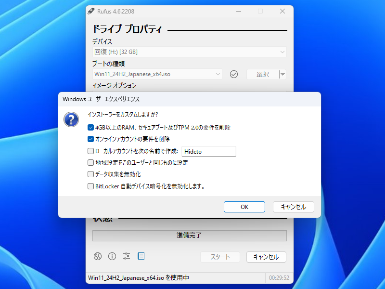
Task: Expand the 選択 button dropdown arrow
Action: pos(283,74)
